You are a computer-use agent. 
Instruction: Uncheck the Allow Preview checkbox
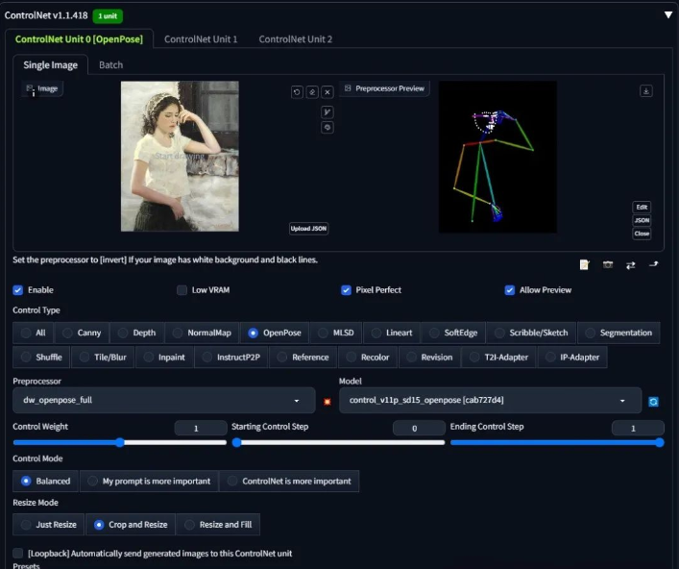click(510, 290)
